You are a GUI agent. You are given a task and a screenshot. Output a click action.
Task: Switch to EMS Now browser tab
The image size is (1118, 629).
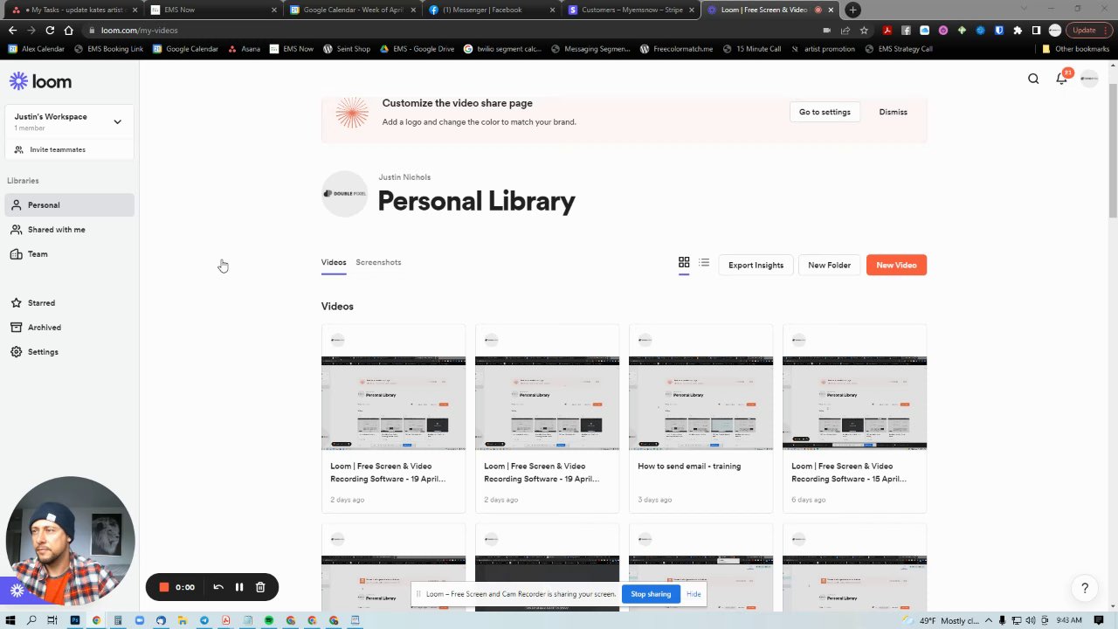point(213,10)
